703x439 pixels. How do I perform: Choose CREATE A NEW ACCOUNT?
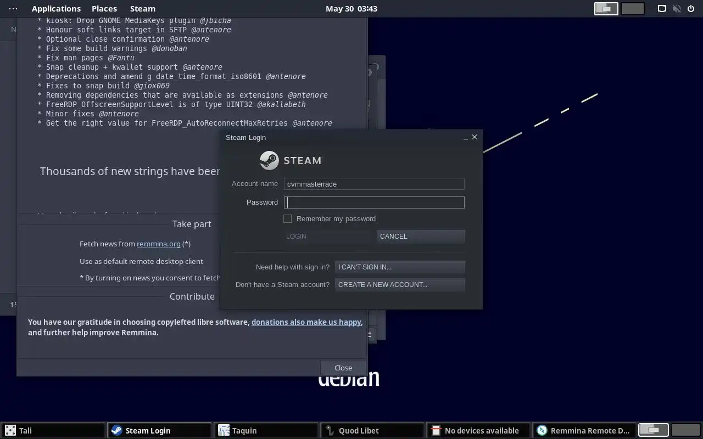tap(400, 285)
